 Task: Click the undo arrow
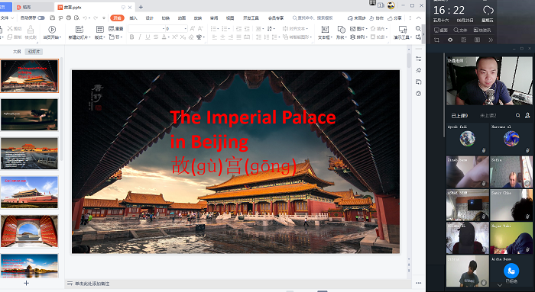(x=85, y=18)
